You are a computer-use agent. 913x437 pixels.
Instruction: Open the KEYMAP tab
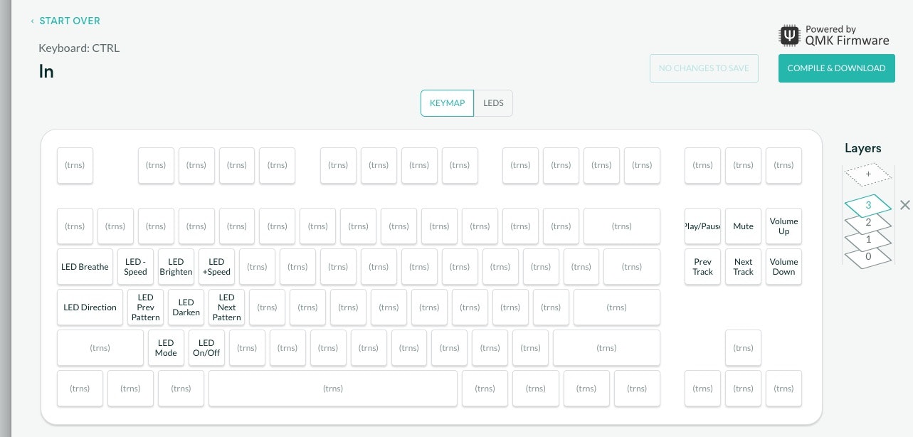[x=447, y=103]
